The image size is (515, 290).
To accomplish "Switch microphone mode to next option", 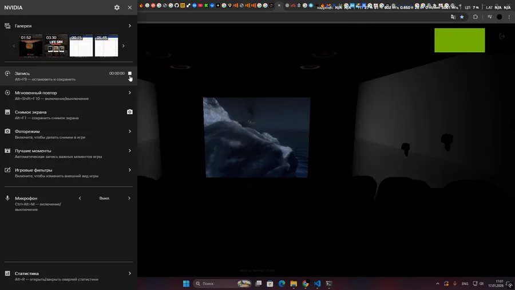I will [129, 198].
